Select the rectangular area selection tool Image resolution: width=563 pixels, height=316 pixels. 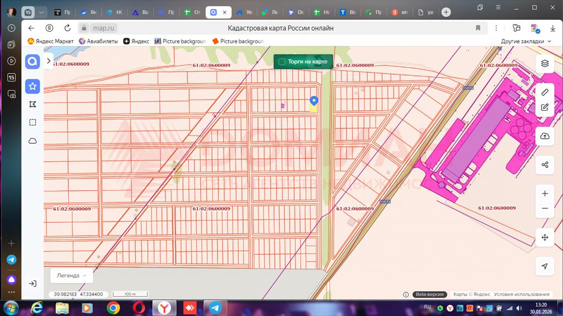(x=32, y=122)
